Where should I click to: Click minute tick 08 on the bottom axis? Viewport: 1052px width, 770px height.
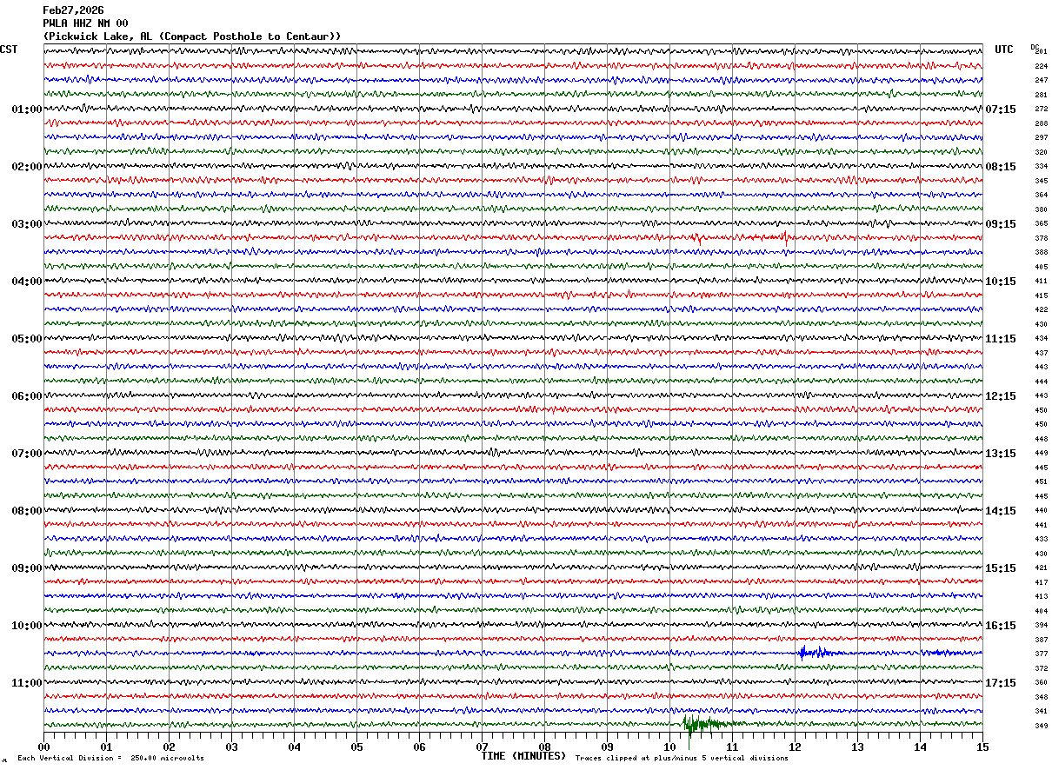click(544, 747)
